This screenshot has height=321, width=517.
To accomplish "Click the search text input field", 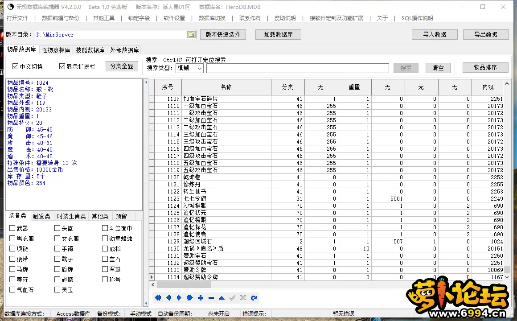I will pos(298,68).
